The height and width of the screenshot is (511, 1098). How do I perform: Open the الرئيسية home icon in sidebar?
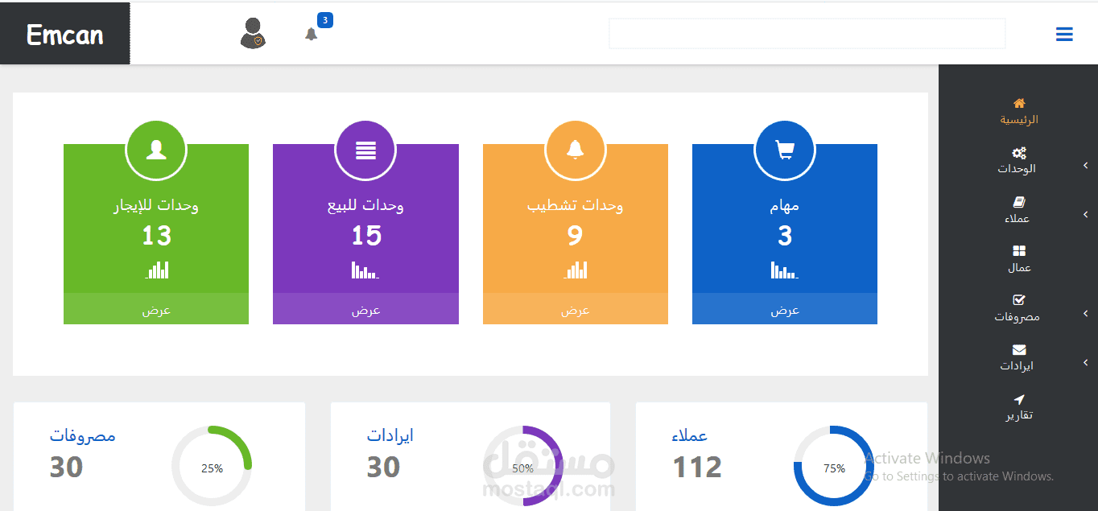1018,102
